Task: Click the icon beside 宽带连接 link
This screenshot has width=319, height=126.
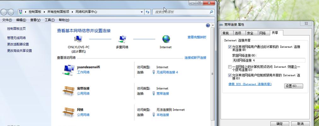Action: pyautogui.click(x=154, y=94)
